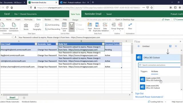This screenshot has height=103, width=183.
Task: Open Data Validation
Action: [105, 27]
